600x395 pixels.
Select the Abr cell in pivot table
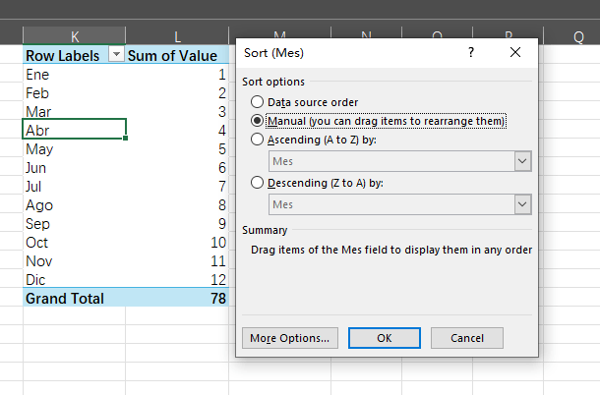pos(74,131)
